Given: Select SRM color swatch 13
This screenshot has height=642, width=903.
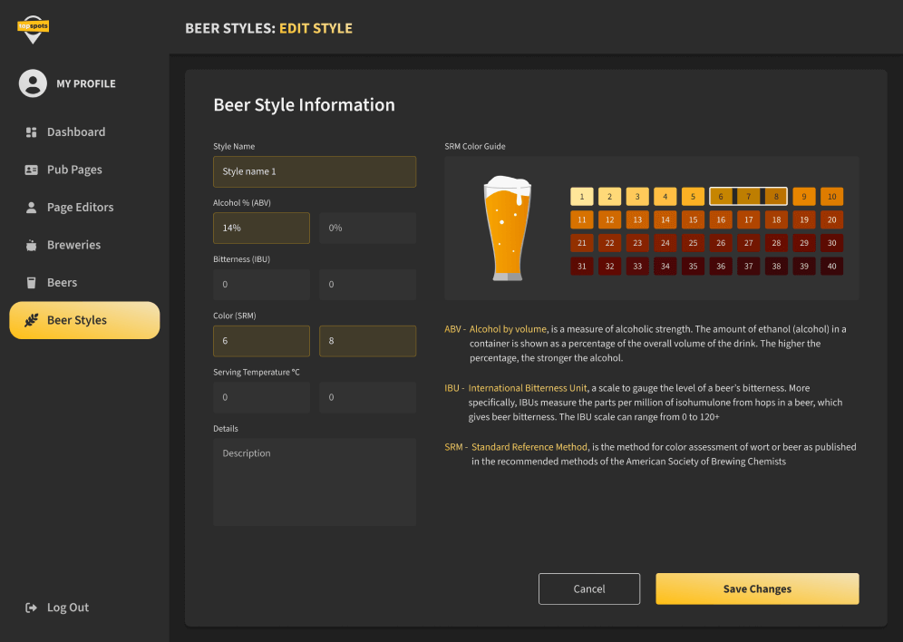Looking at the screenshot, I should coord(637,220).
